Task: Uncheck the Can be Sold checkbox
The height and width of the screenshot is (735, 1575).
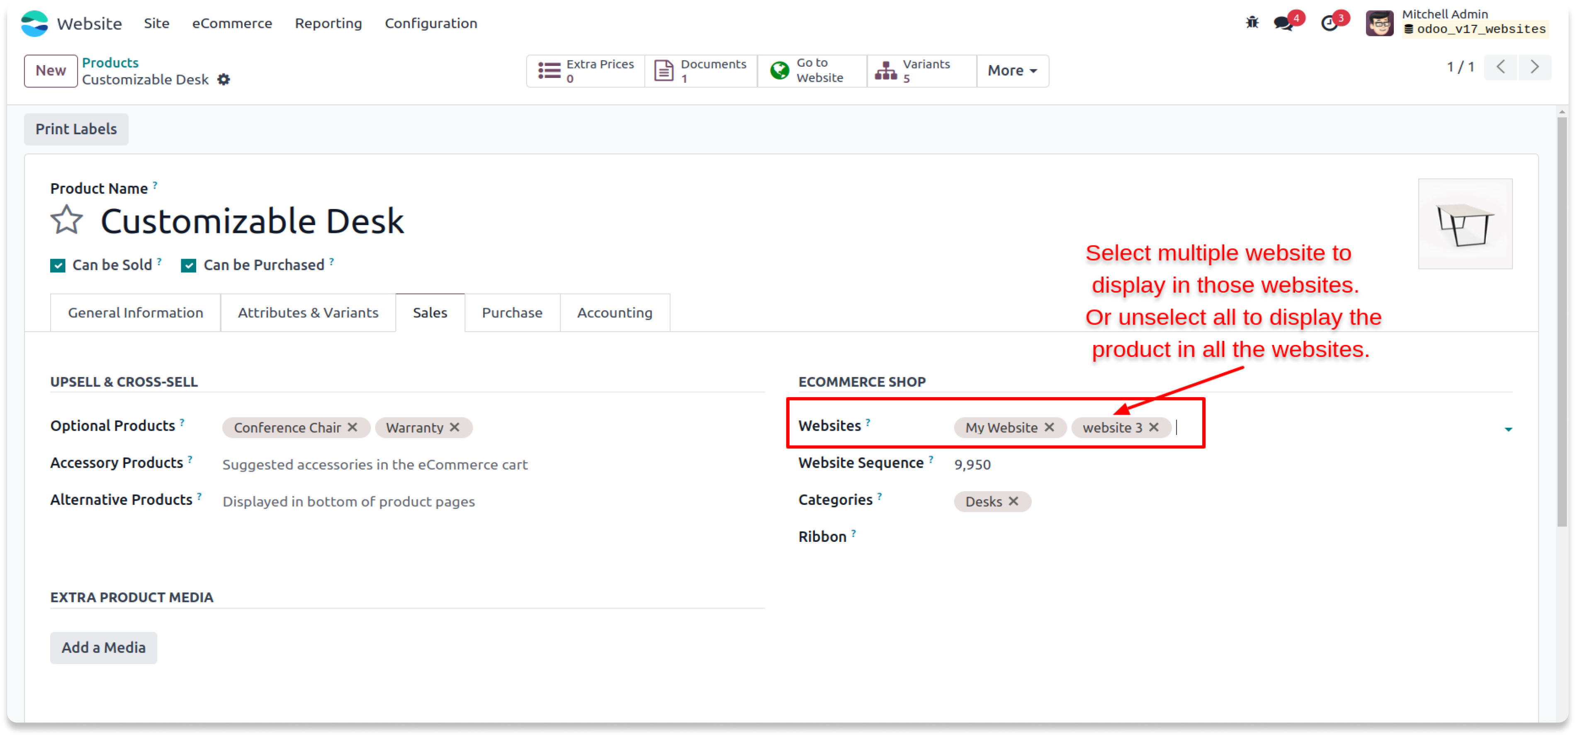Action: coord(58,265)
